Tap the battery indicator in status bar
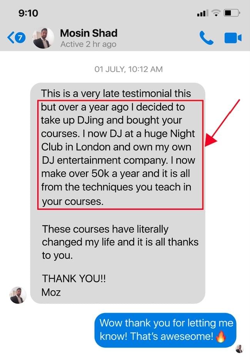Image resolution: width=250 pixels, height=360 pixels. (x=232, y=13)
